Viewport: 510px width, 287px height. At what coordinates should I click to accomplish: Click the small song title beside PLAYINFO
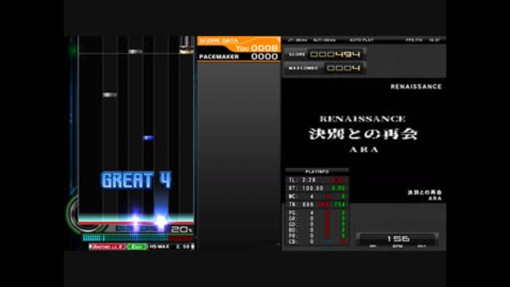coord(425,192)
